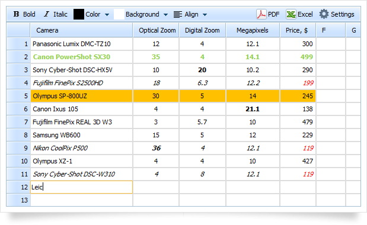Select row header 13
The width and height of the screenshot is (367, 225).
tap(18, 200)
